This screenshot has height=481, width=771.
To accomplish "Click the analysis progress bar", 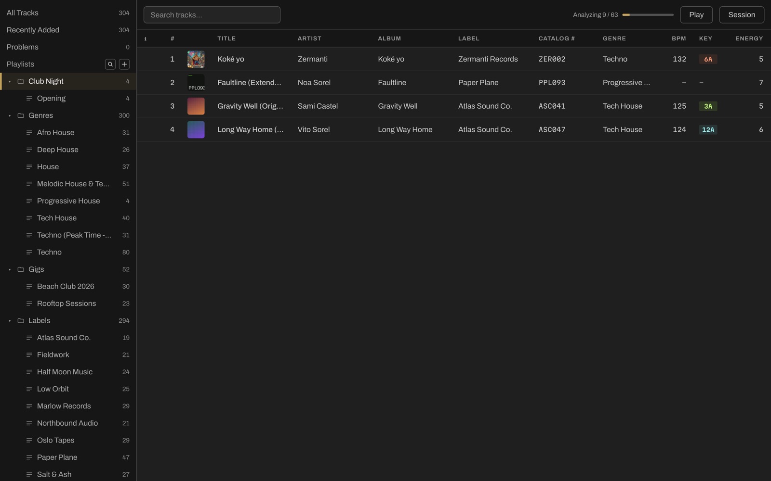I will pos(648,15).
